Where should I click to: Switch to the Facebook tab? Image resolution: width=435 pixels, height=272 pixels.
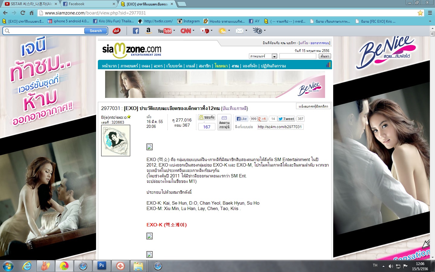pos(89,4)
